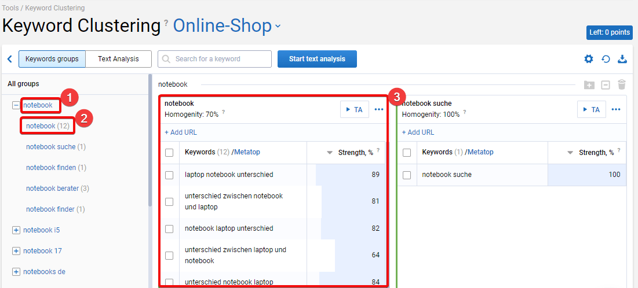Click the trash delete icon
Image resolution: width=638 pixels, height=288 pixels.
[622, 84]
